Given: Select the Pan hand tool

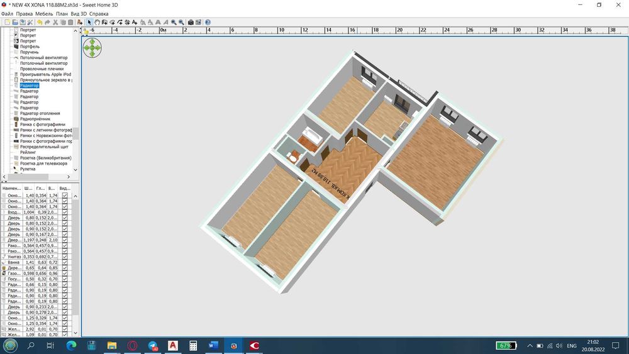Looking at the screenshot, I should click(97, 22).
